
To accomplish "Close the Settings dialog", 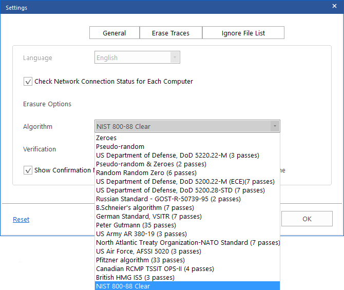I will pos(334,6).
